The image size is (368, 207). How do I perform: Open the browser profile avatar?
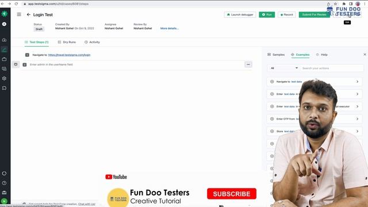pyautogui.click(x=358, y=4)
